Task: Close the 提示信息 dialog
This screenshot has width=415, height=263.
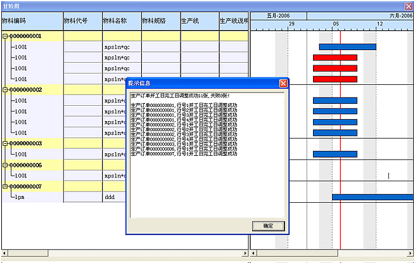Action: (x=283, y=84)
